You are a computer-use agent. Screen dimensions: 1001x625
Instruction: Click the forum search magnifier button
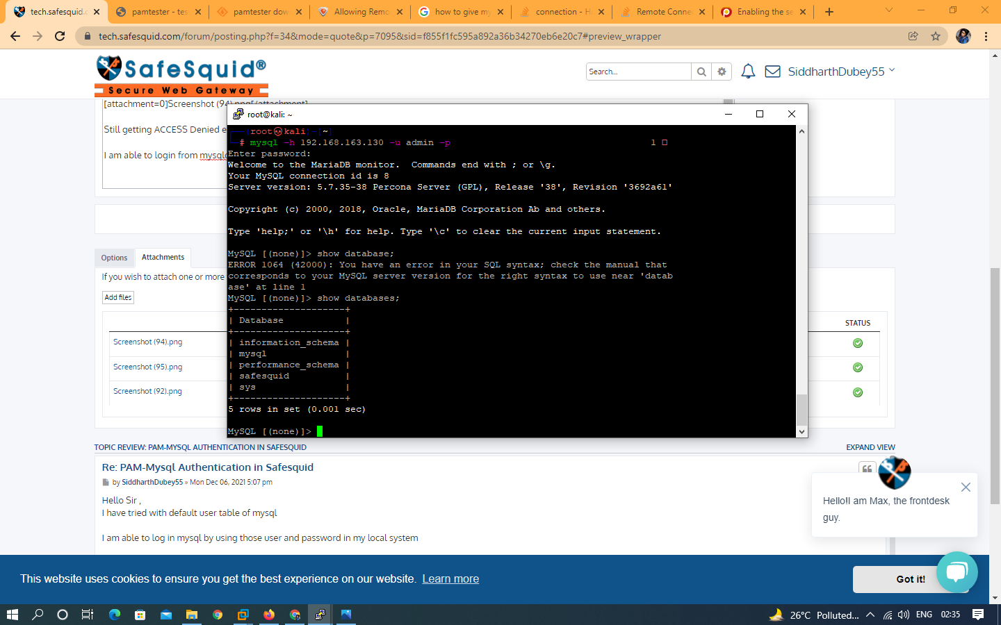point(701,72)
